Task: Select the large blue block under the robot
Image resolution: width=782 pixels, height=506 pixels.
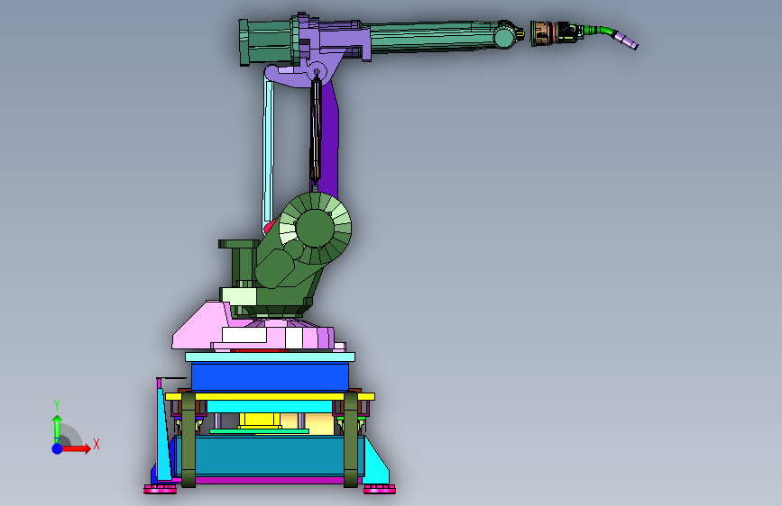Action: (x=270, y=377)
